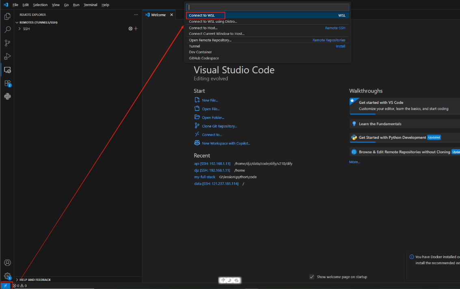The image size is (460, 289).
Task: Click the Connect to link
Action: click(212, 135)
